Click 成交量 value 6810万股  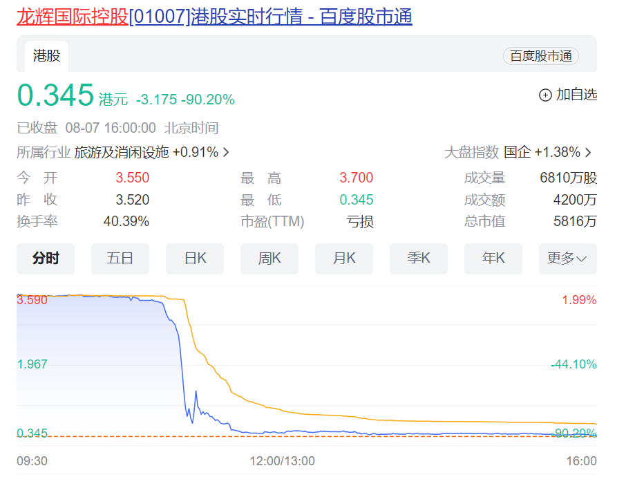[x=569, y=178]
